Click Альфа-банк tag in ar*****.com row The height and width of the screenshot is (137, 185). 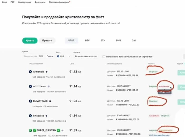[x=164, y=86]
